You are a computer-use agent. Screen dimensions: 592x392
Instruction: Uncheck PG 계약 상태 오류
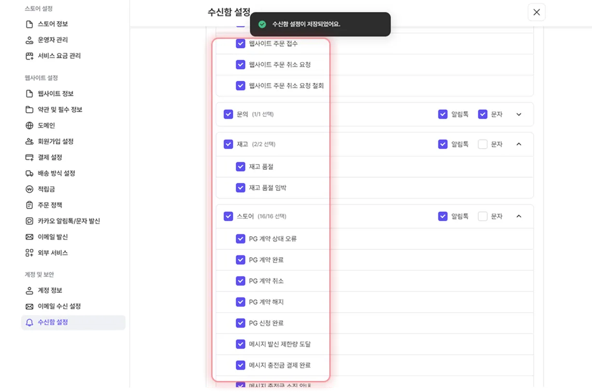click(241, 239)
